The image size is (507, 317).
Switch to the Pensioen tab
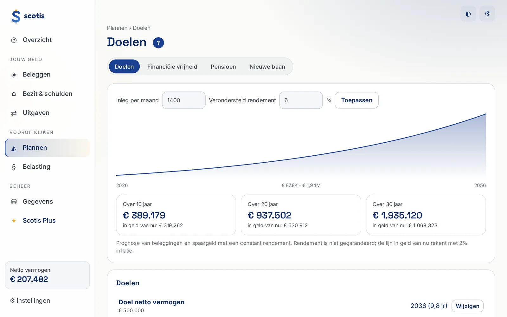tap(223, 67)
